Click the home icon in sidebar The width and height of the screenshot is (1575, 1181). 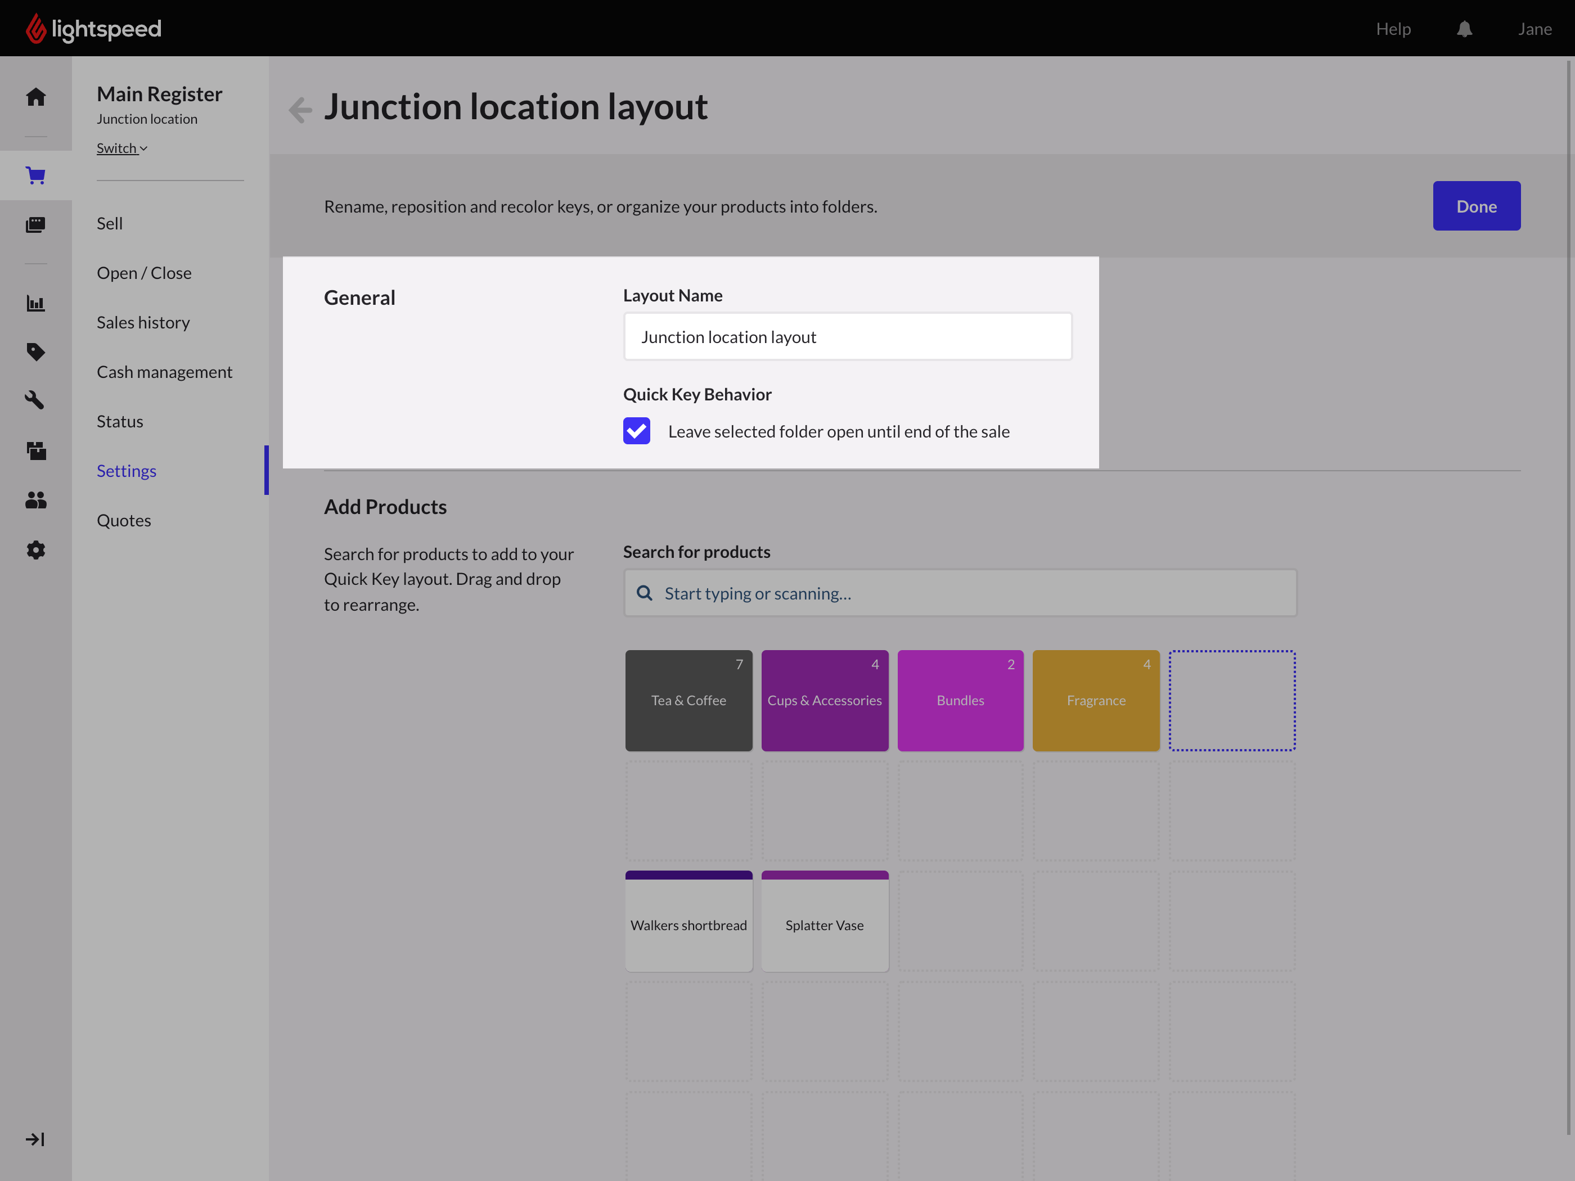(x=35, y=97)
